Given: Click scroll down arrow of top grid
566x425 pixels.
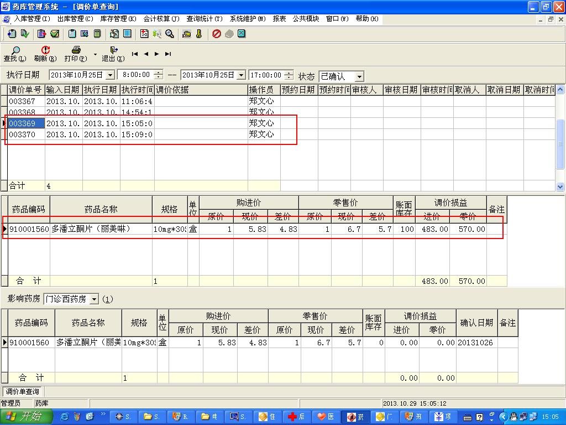Looking at the screenshot, I should [560, 187].
